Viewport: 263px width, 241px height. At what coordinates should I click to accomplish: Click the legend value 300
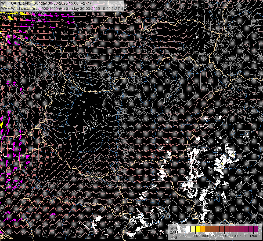click(x=195, y=236)
